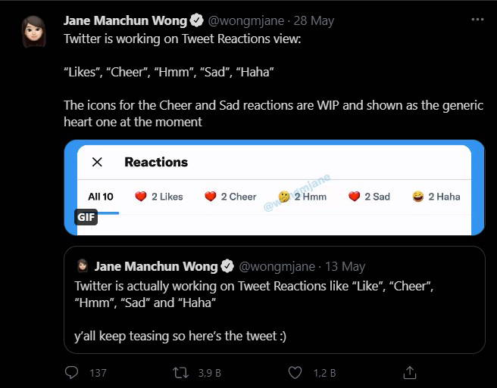Click the verified badge beside the author name
This screenshot has height=388, width=497.
tap(195, 20)
